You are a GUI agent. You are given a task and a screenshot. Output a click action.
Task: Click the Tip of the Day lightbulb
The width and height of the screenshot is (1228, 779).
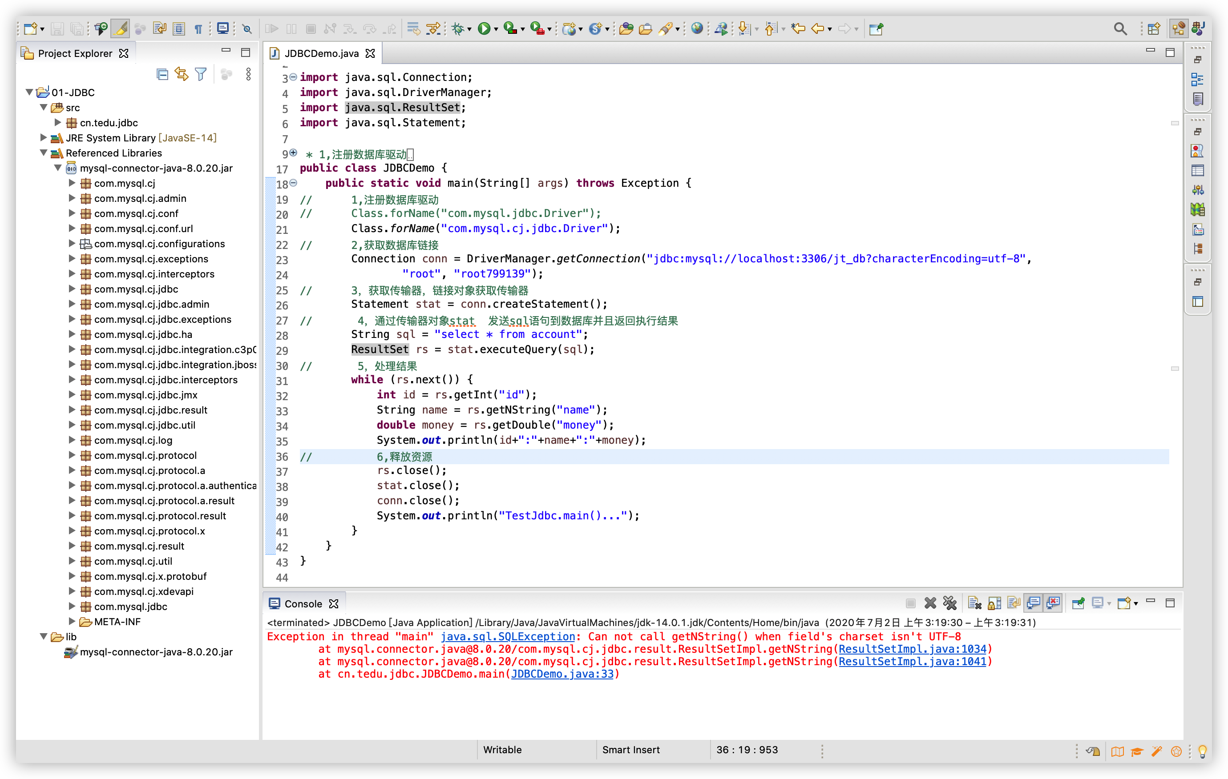pos(1203,751)
